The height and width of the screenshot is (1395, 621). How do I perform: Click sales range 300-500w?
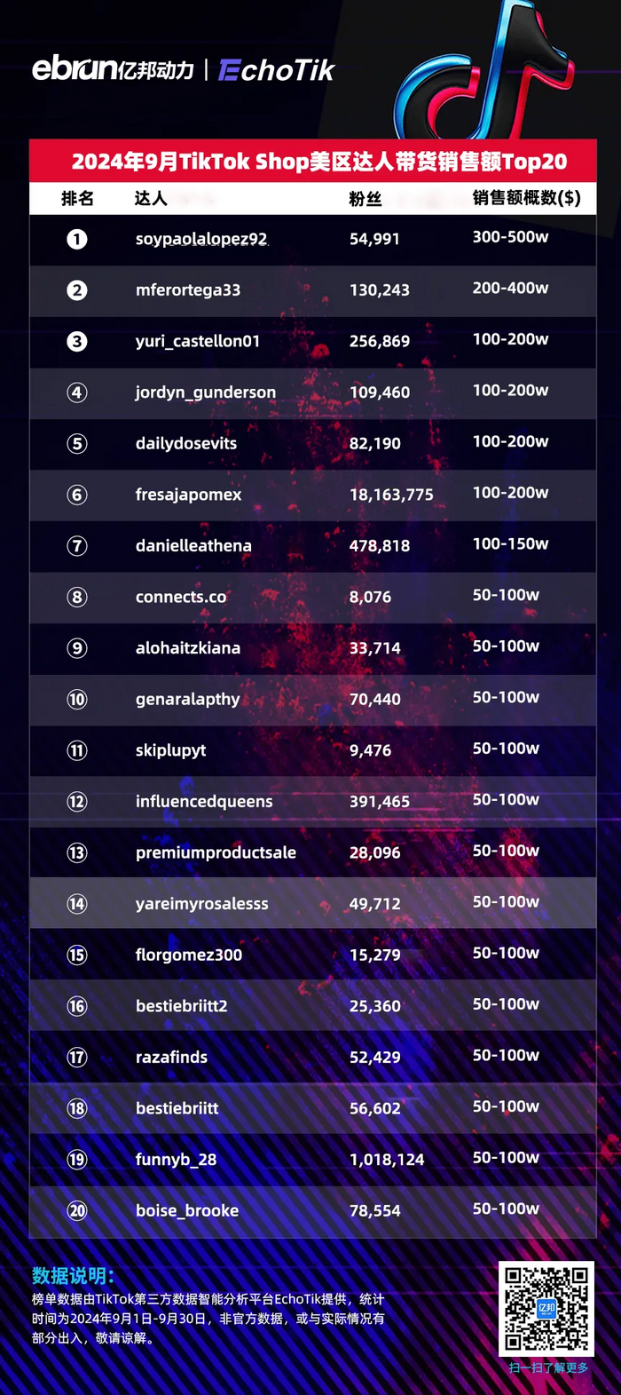coord(510,237)
